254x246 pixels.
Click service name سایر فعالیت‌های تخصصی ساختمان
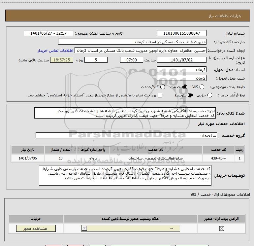tap(155, 158)
